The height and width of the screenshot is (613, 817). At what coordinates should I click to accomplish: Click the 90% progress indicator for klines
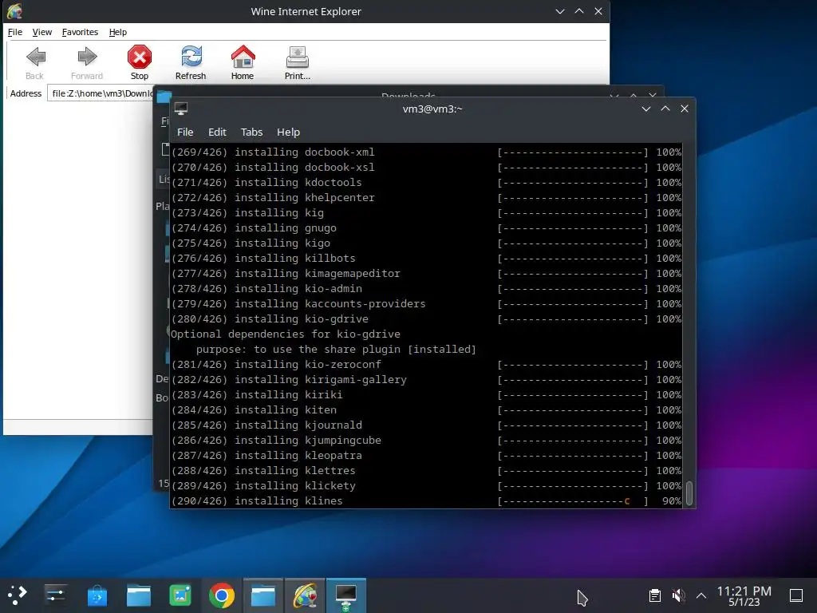(672, 501)
